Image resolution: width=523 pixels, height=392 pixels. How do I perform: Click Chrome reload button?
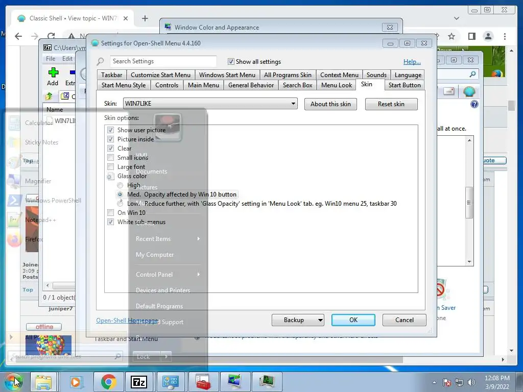pyautogui.click(x=51, y=36)
